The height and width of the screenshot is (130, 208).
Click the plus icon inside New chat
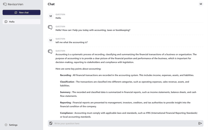16,12
